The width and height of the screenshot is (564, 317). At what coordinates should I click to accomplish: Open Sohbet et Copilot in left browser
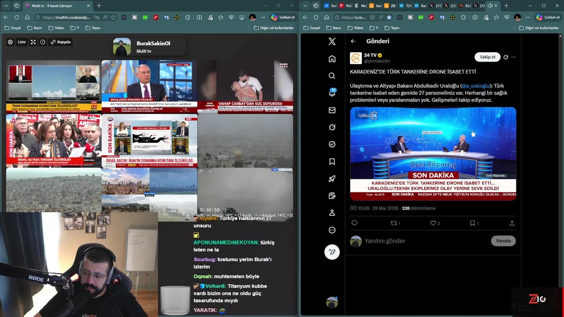[x=283, y=17]
